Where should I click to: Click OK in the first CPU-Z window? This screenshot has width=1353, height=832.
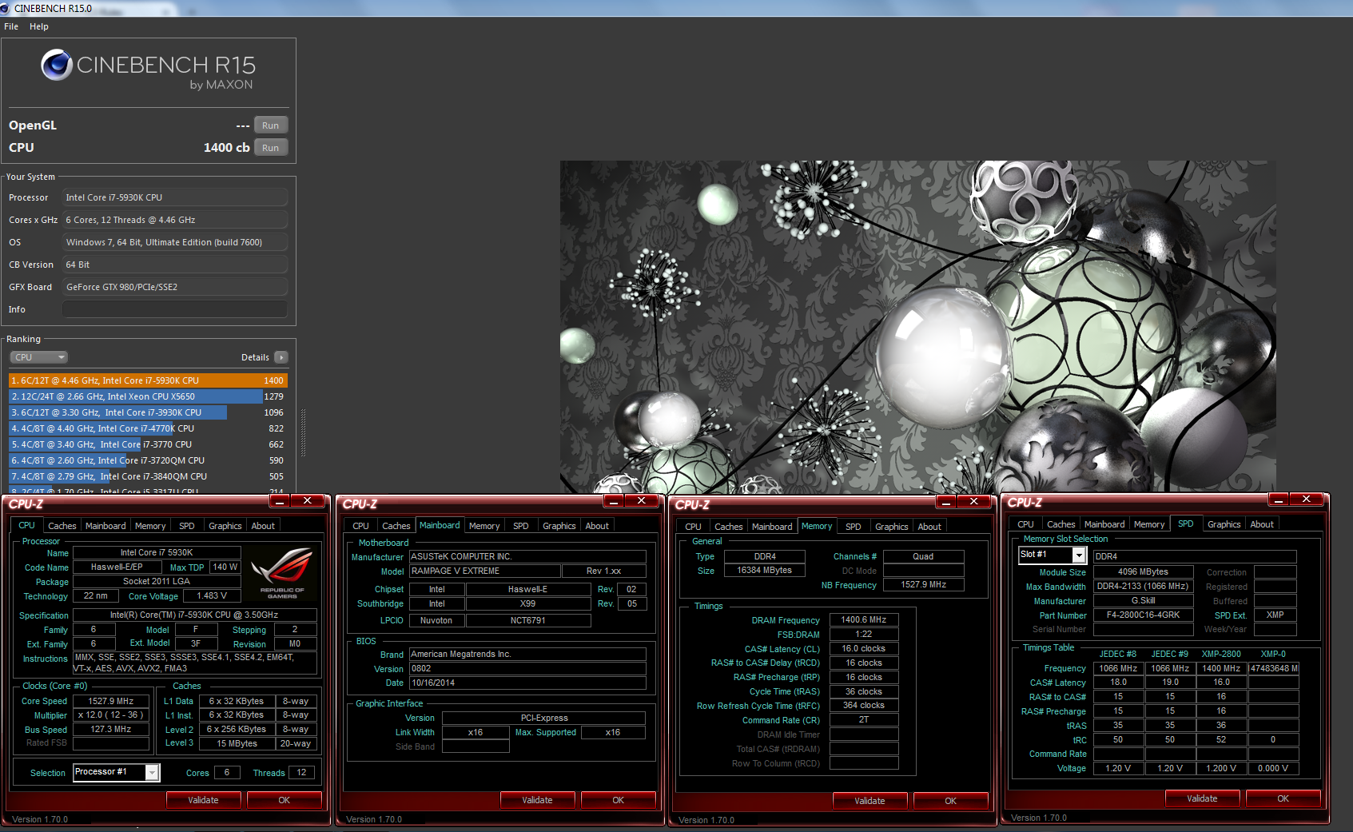coord(285,800)
